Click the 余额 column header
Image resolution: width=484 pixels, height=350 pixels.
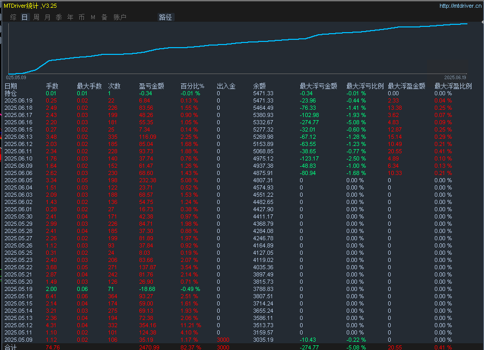259,86
